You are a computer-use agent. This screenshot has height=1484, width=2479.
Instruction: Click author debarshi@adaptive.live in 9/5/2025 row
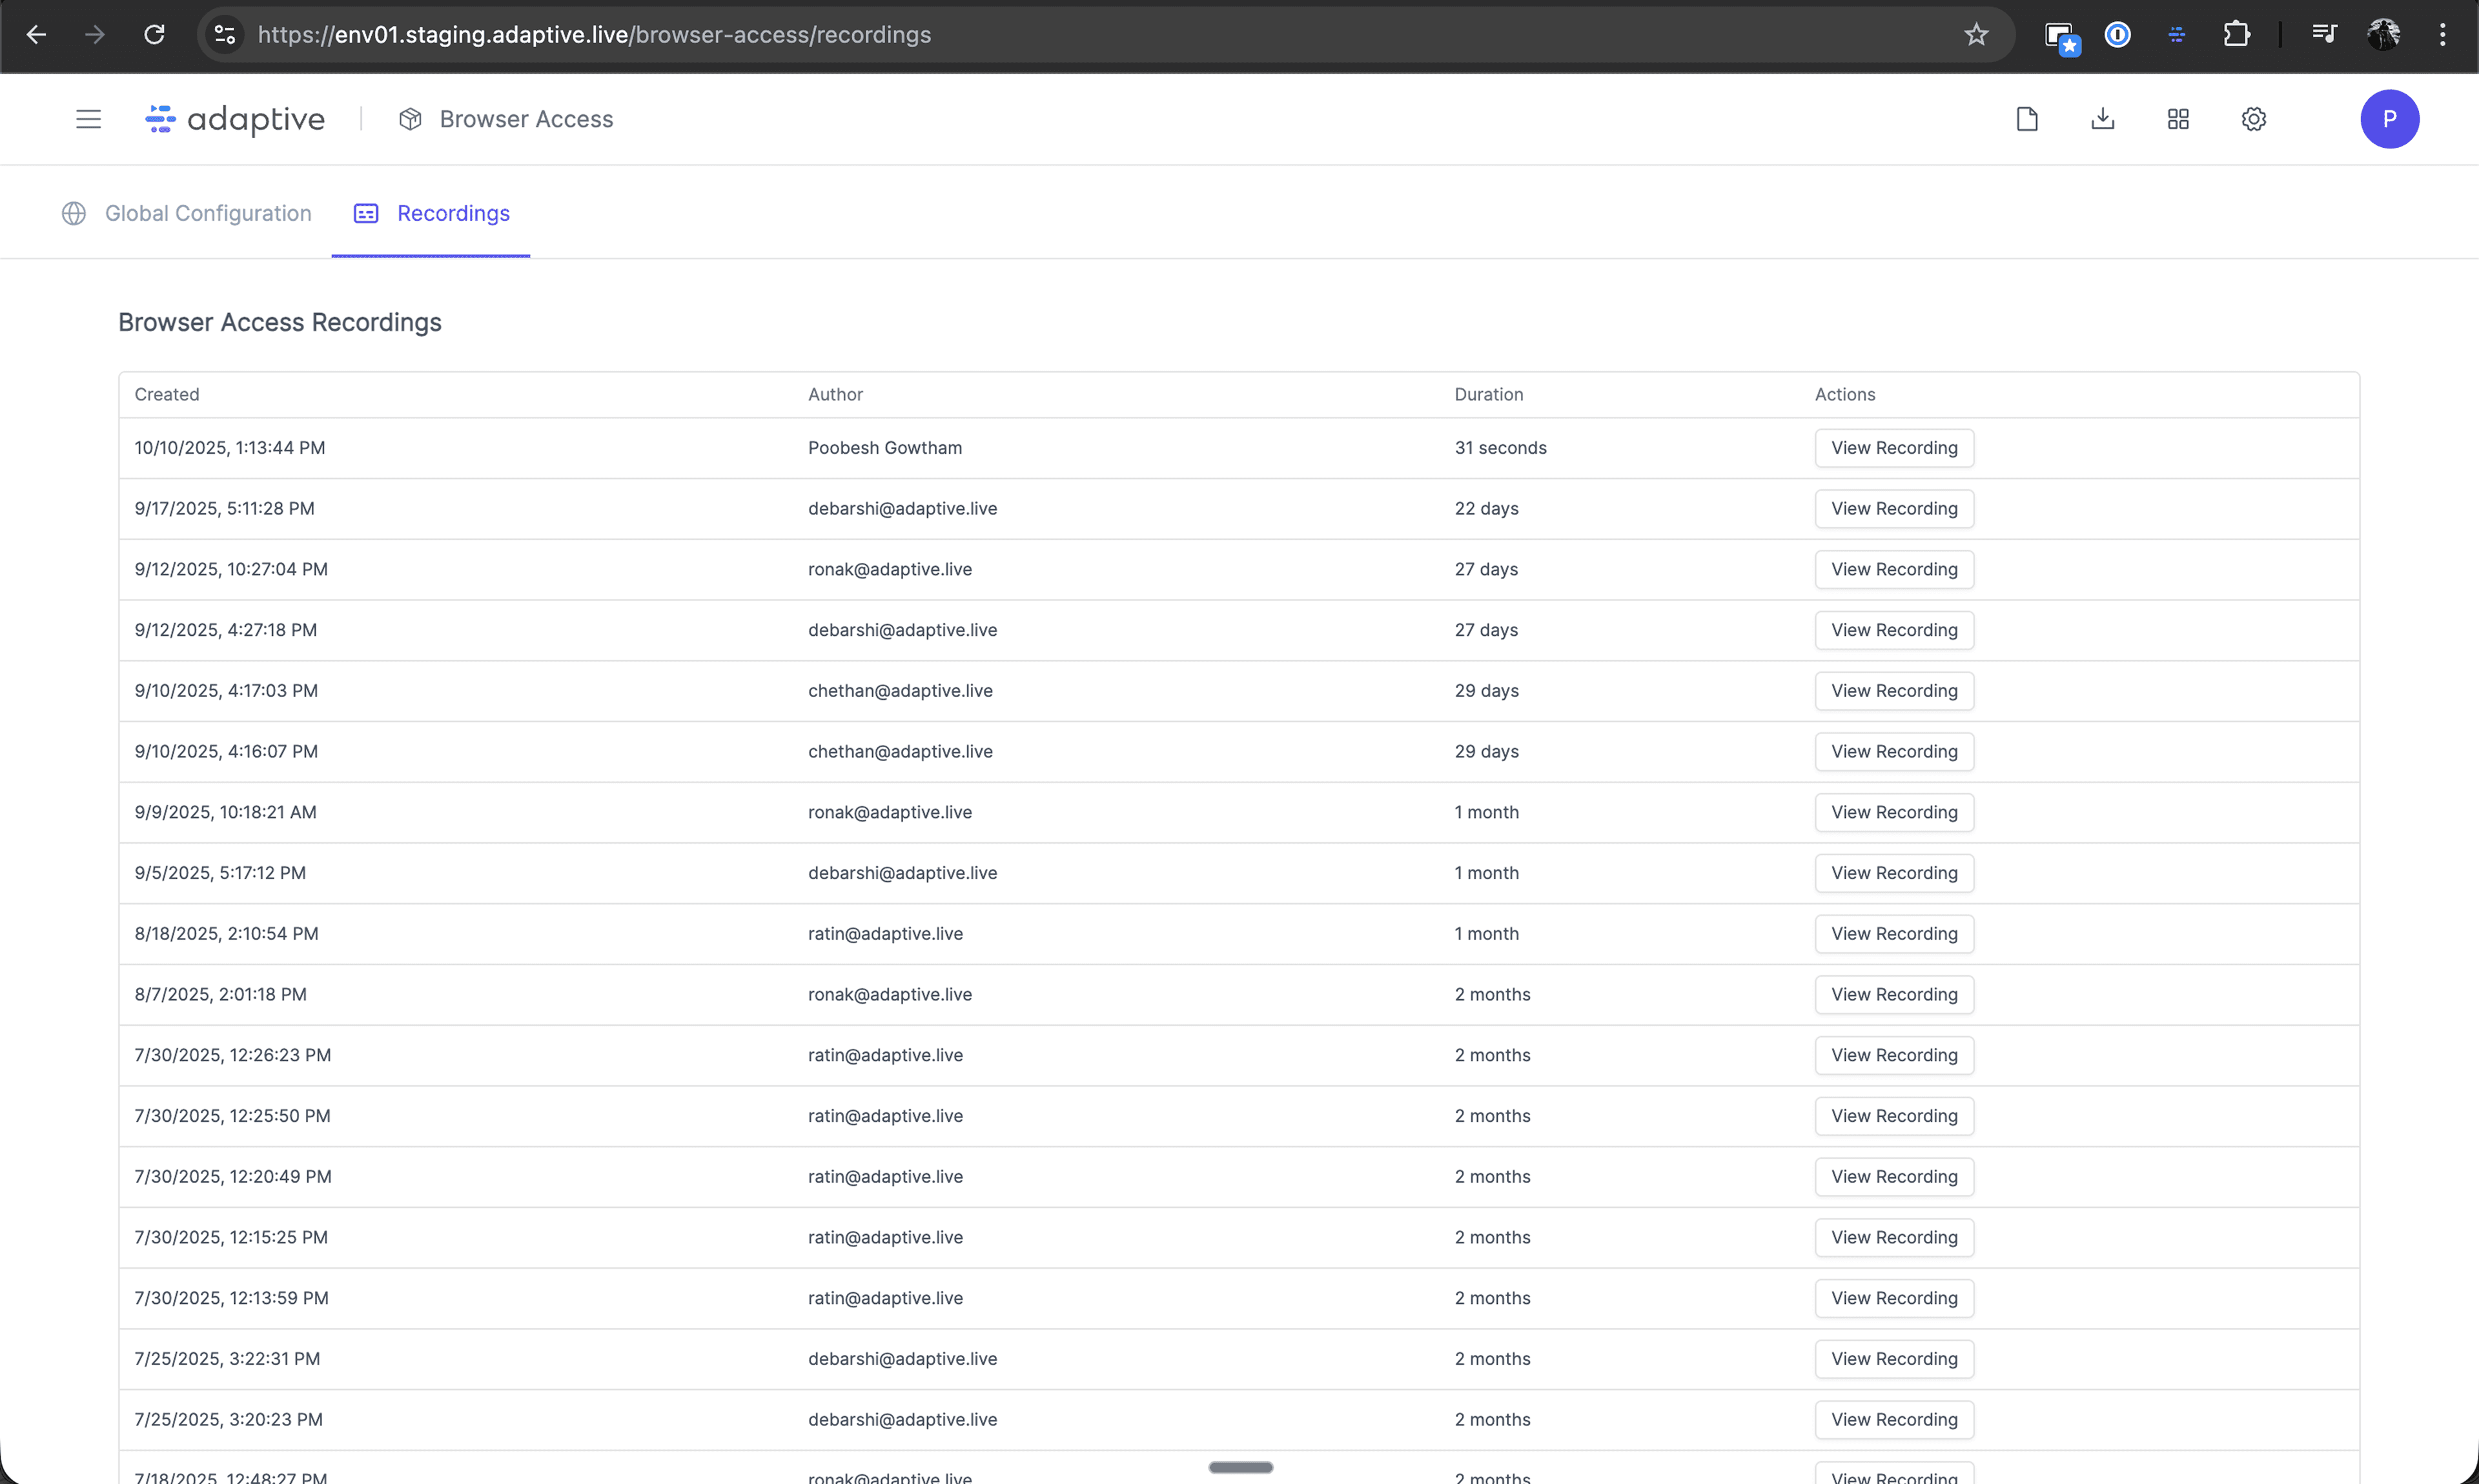click(902, 873)
